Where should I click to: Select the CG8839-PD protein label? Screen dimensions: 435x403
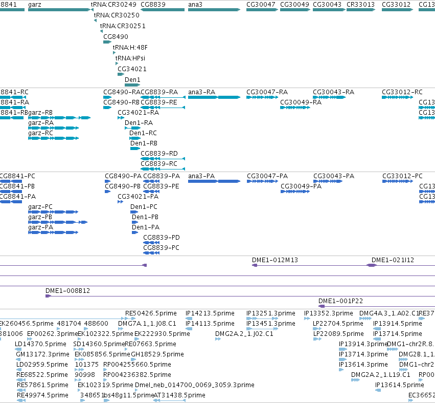click(162, 238)
